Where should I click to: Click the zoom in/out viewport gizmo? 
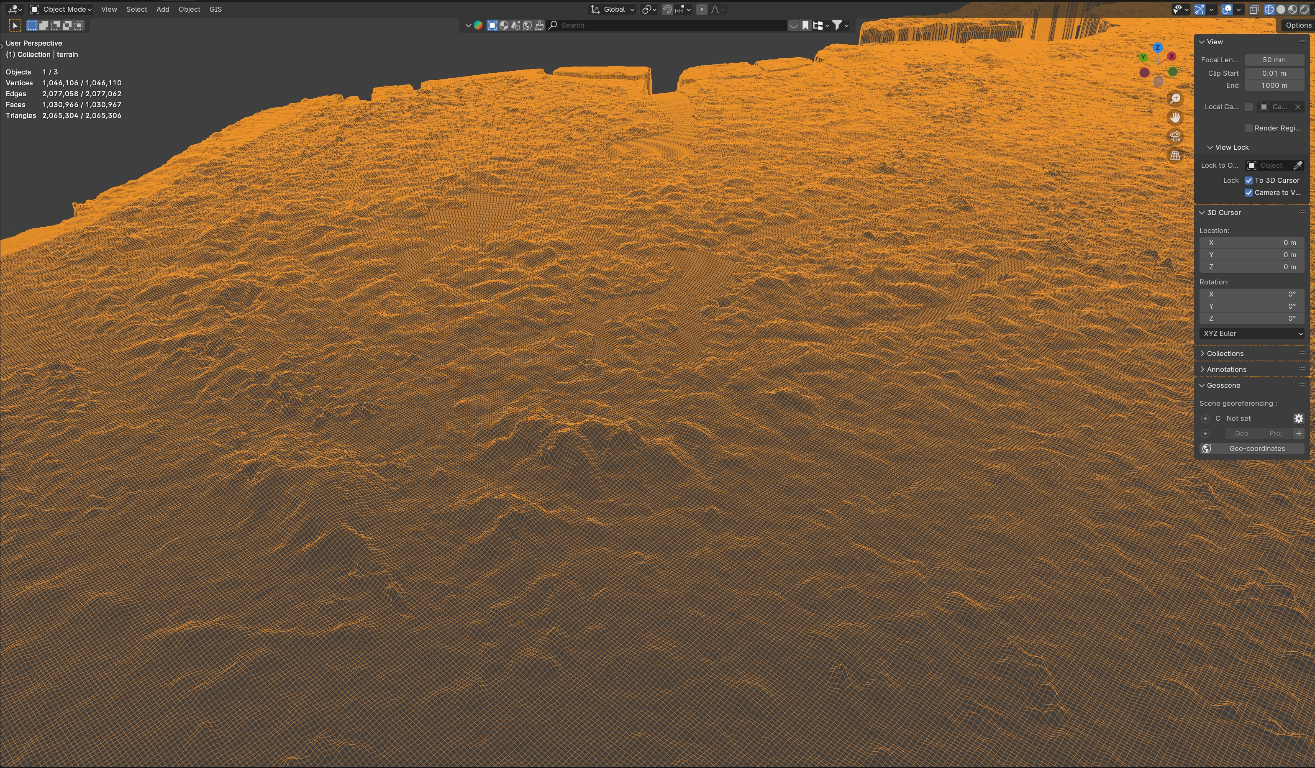(x=1175, y=99)
